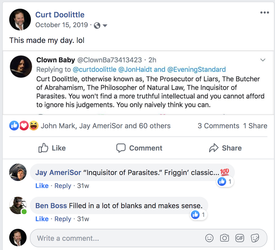Click the laughing Haha reaction icon
275x250 pixels.
click(34, 126)
